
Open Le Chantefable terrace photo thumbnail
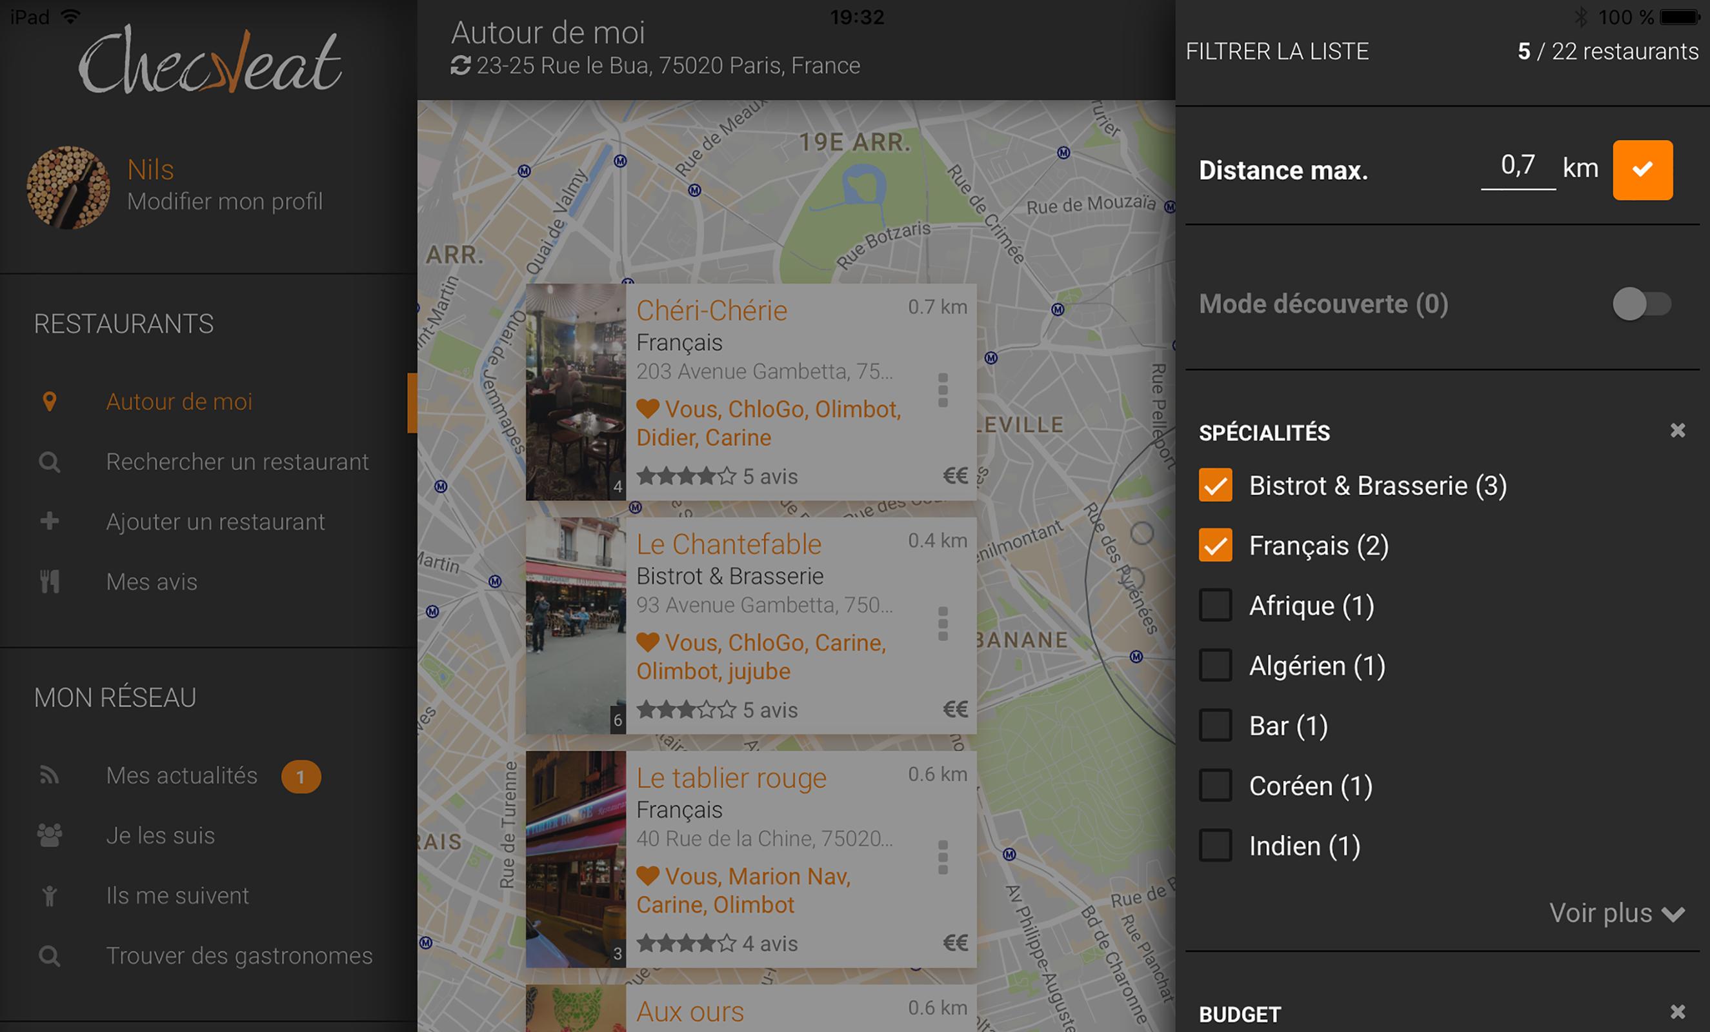(x=576, y=626)
